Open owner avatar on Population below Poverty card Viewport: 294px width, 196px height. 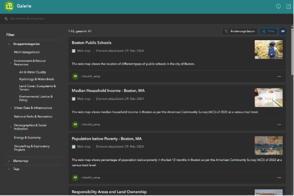(75, 178)
